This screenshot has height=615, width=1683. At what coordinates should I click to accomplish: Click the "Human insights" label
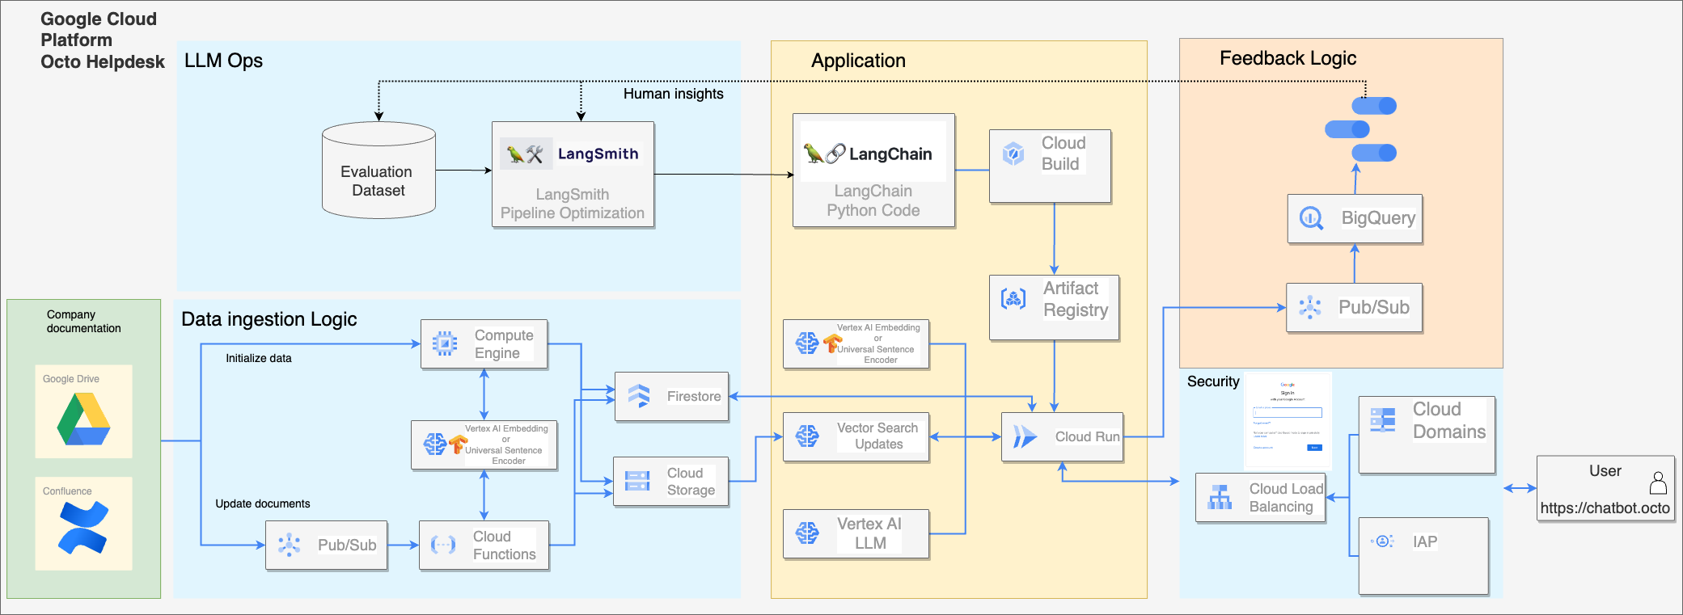pyautogui.click(x=673, y=94)
